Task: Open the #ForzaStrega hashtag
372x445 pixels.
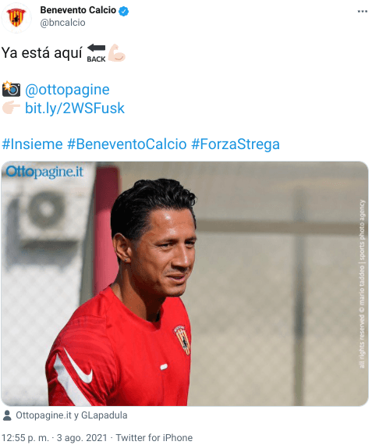Action: tap(236, 144)
